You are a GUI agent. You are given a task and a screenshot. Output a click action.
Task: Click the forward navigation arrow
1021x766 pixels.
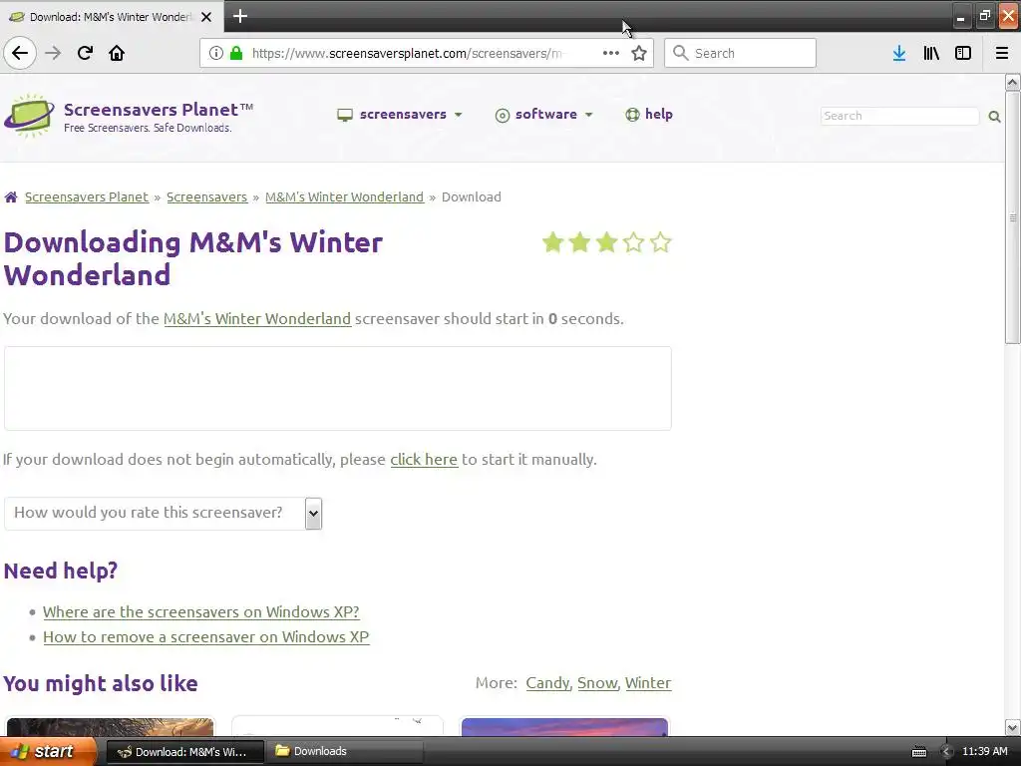click(x=53, y=53)
